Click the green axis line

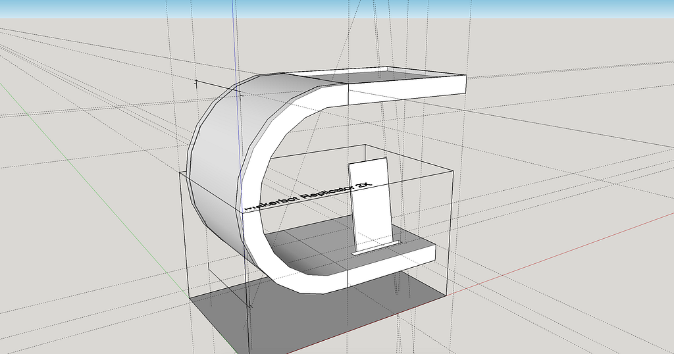click(86, 171)
